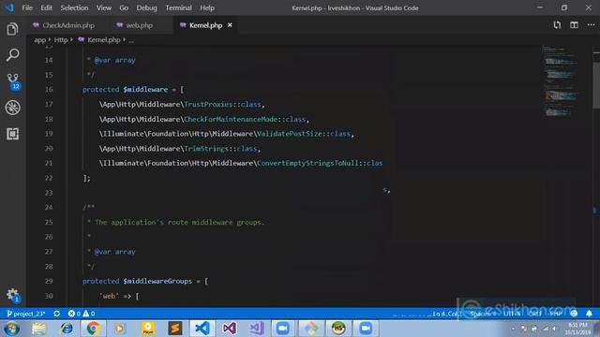Click the project_23 git branch indicator
The image size is (600, 337).
(x=26, y=314)
